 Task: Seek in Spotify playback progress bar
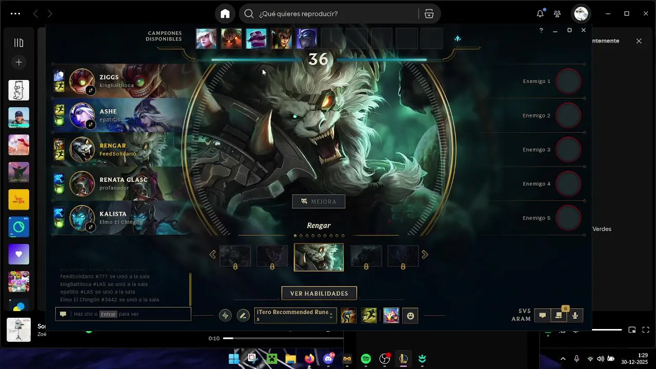click(283, 338)
